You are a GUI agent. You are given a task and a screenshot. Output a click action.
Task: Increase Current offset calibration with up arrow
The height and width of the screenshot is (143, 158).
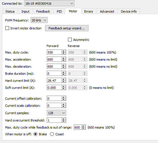click(63, 97)
